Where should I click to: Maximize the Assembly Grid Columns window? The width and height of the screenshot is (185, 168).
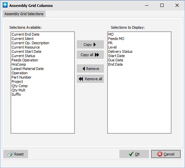(x=162, y=5)
